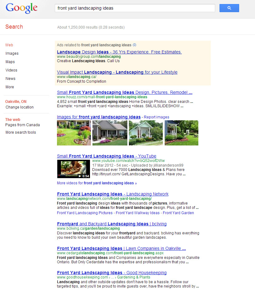
Task: Open third image thumbnail with white fence
Action: pos(146,133)
